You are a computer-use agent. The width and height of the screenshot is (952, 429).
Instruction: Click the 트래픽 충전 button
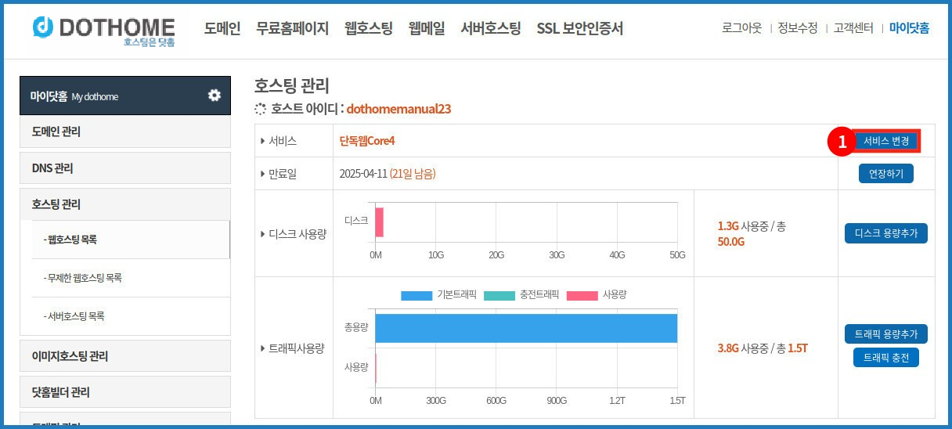[885, 357]
